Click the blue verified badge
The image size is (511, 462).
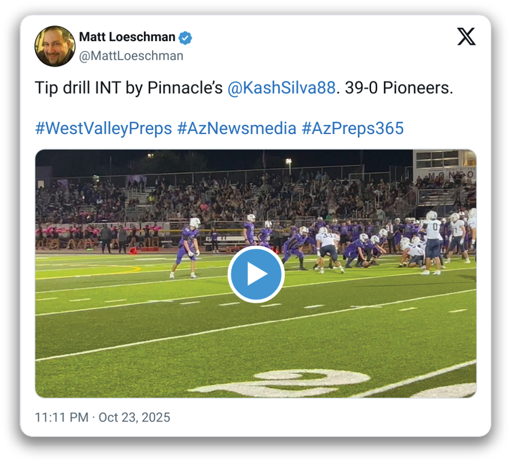[x=185, y=38]
